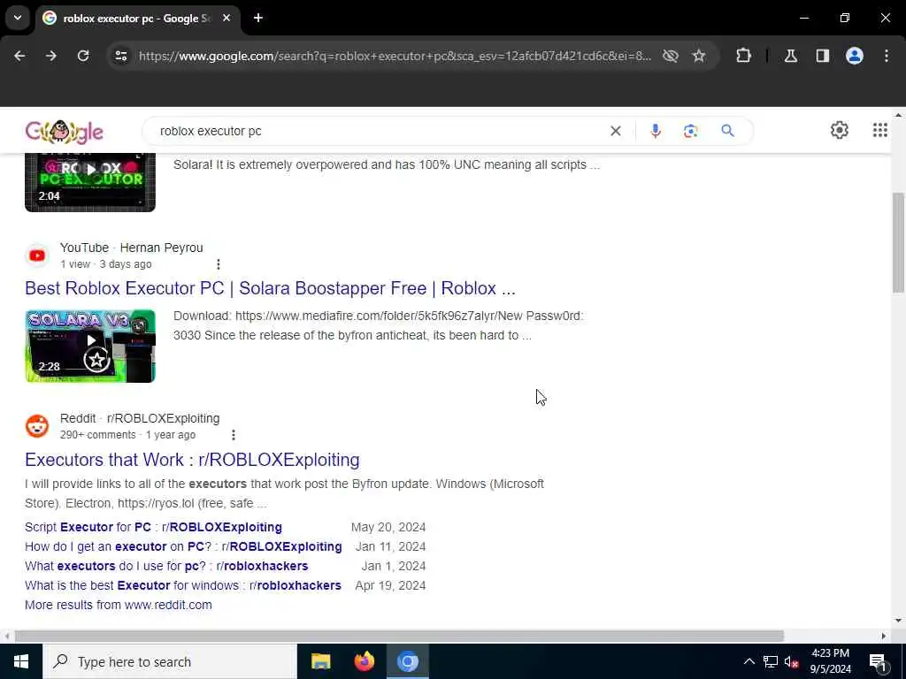
Task: Click the YouTube · Hernan Peyrou source text
Action: [131, 248]
